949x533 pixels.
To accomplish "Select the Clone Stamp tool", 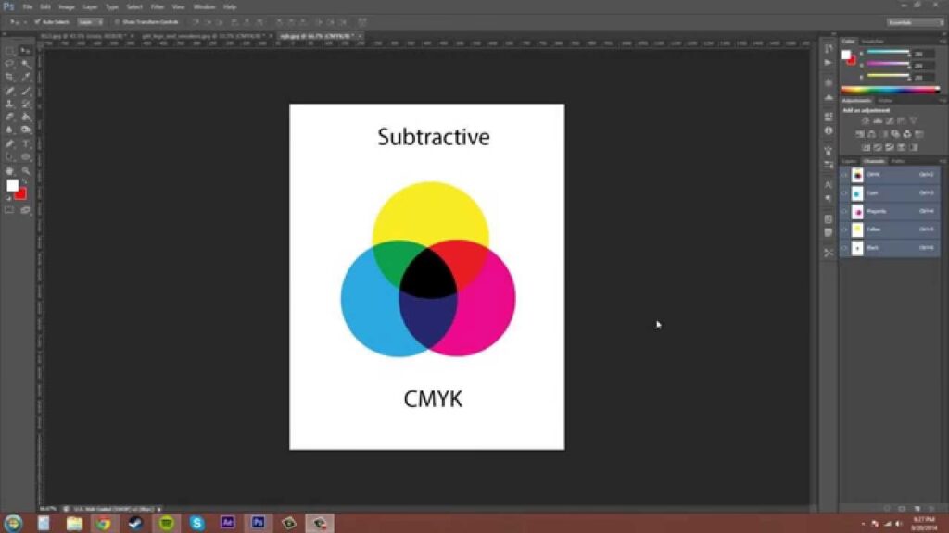I will pyautogui.click(x=10, y=105).
